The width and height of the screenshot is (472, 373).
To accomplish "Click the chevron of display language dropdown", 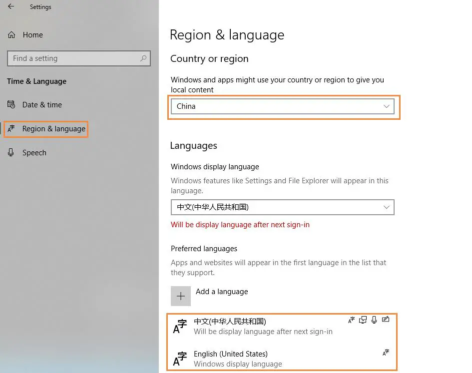I will coord(387,207).
